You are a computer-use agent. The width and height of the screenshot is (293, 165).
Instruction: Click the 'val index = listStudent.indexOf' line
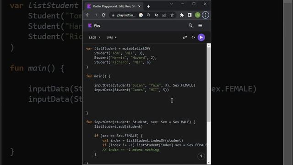[142, 141]
